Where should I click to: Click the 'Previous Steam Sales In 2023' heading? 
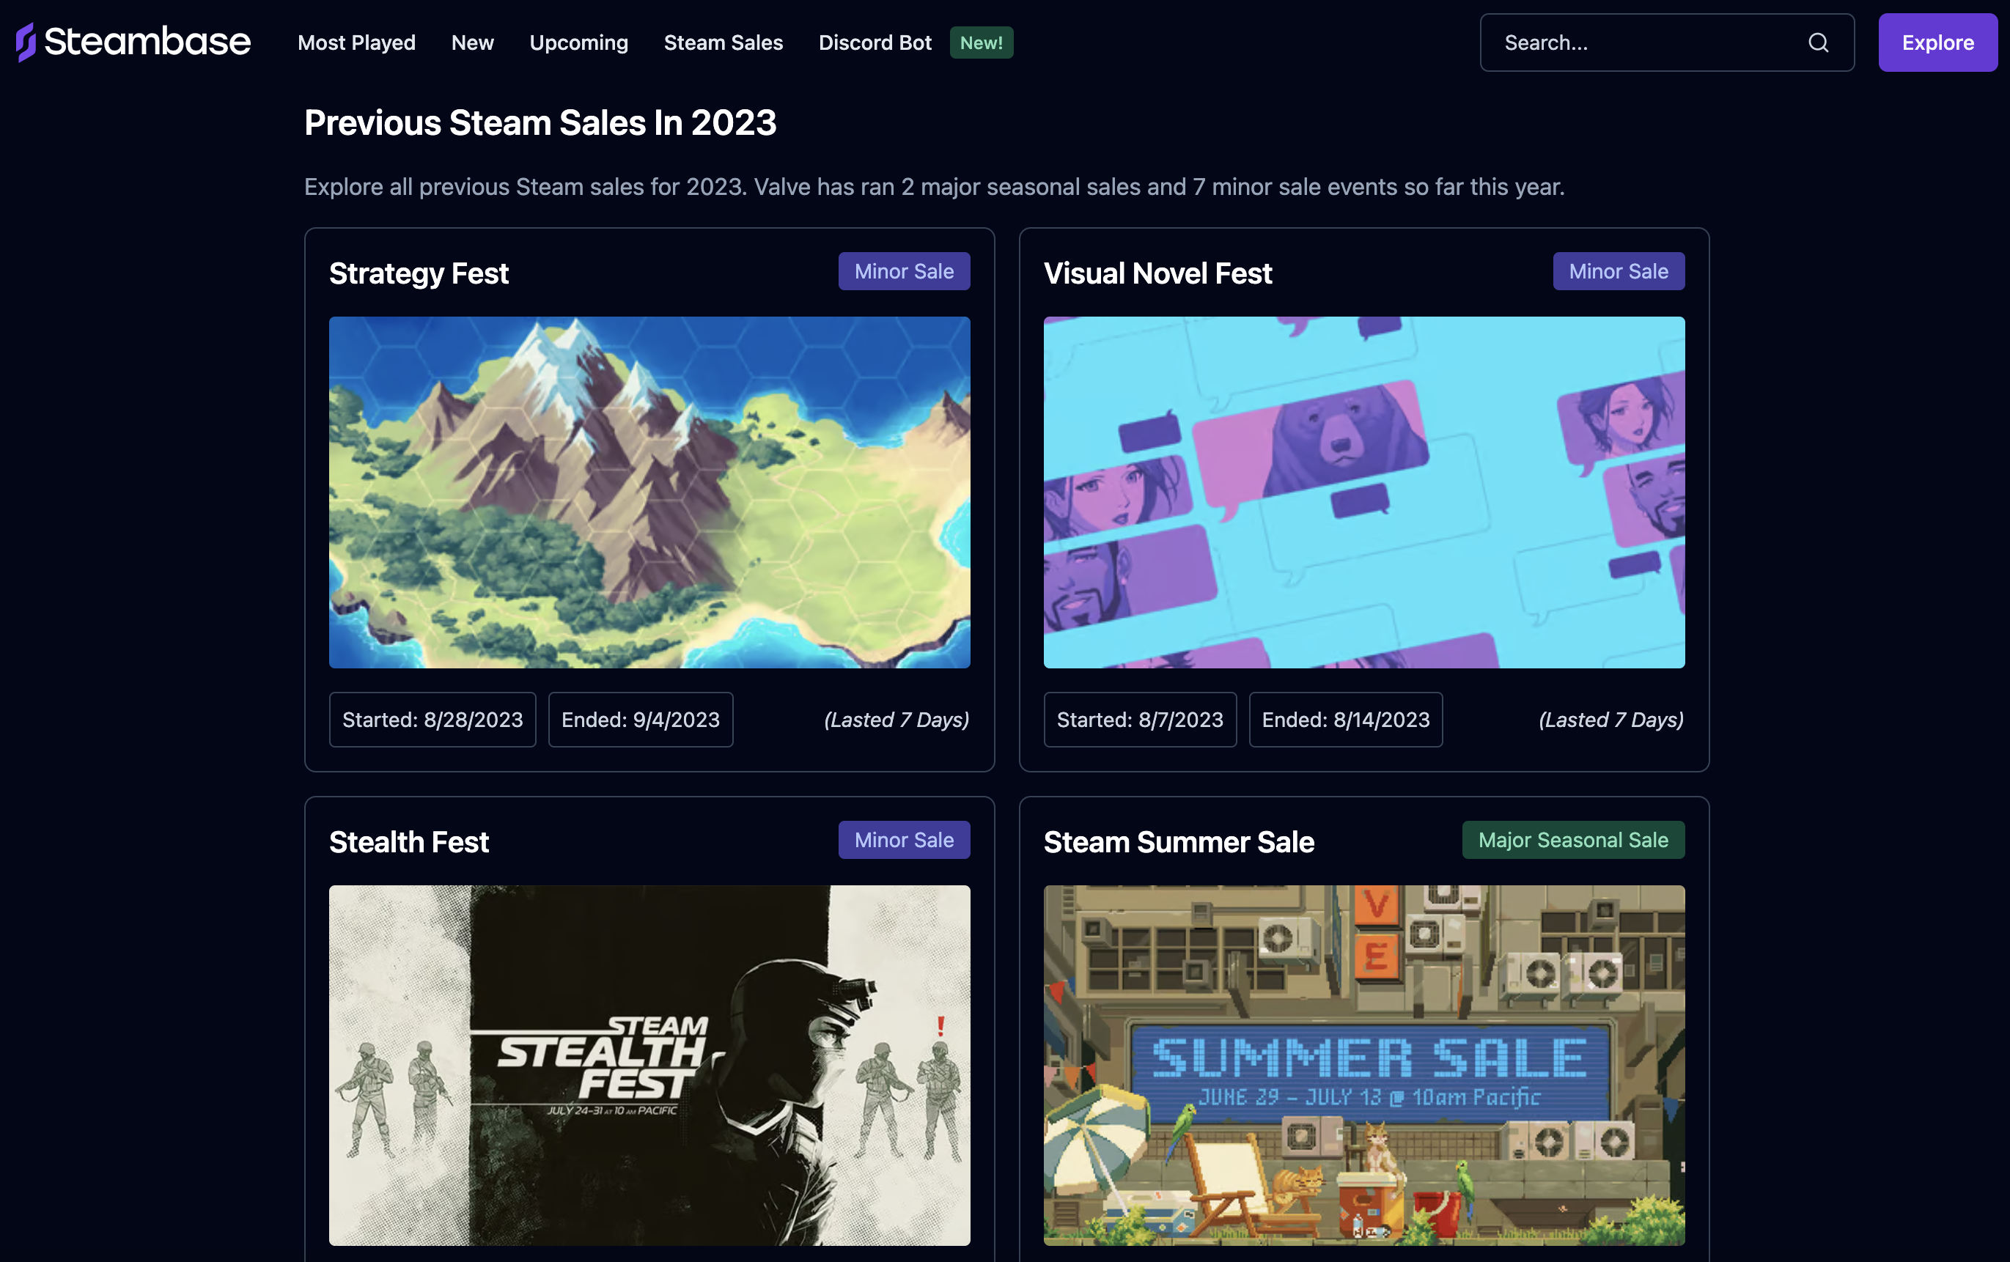point(540,122)
